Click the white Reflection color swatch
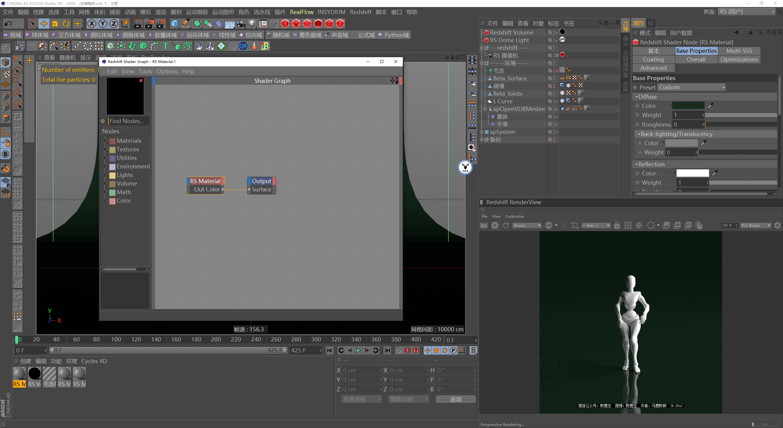The width and height of the screenshot is (783, 428). pyautogui.click(x=692, y=173)
